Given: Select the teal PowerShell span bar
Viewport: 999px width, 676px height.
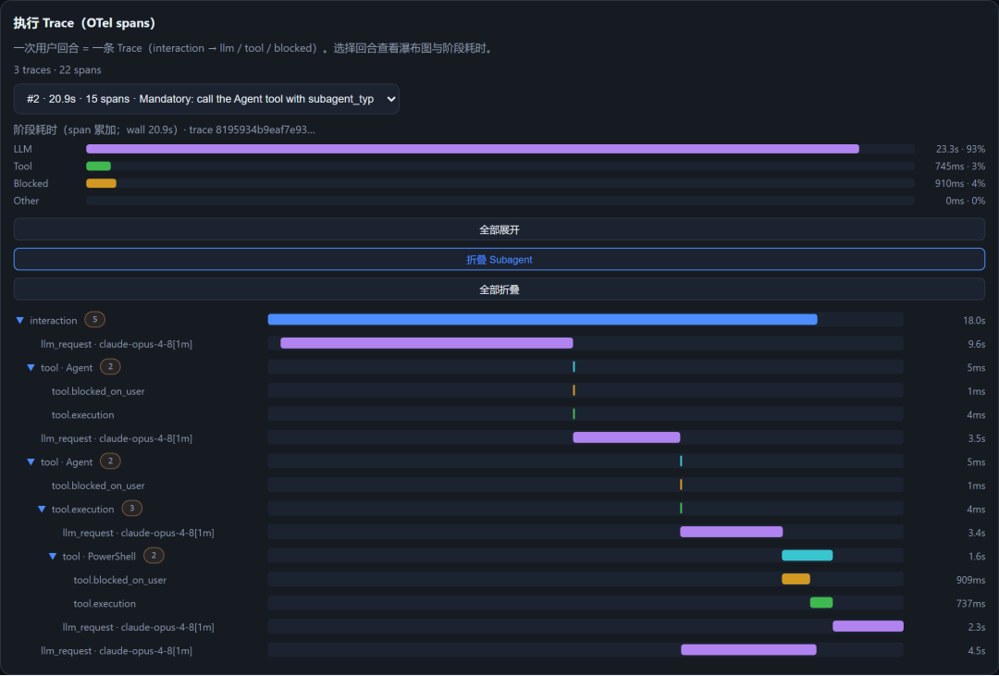Looking at the screenshot, I should click(x=808, y=555).
